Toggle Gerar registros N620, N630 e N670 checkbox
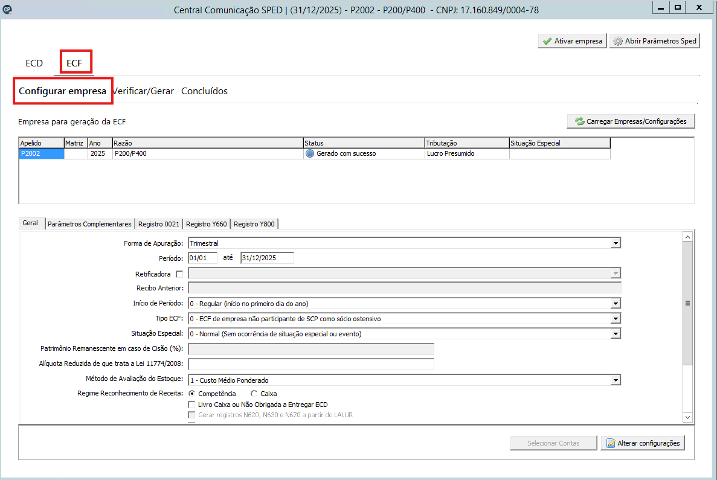Viewport: 717px width, 480px height. (x=191, y=415)
